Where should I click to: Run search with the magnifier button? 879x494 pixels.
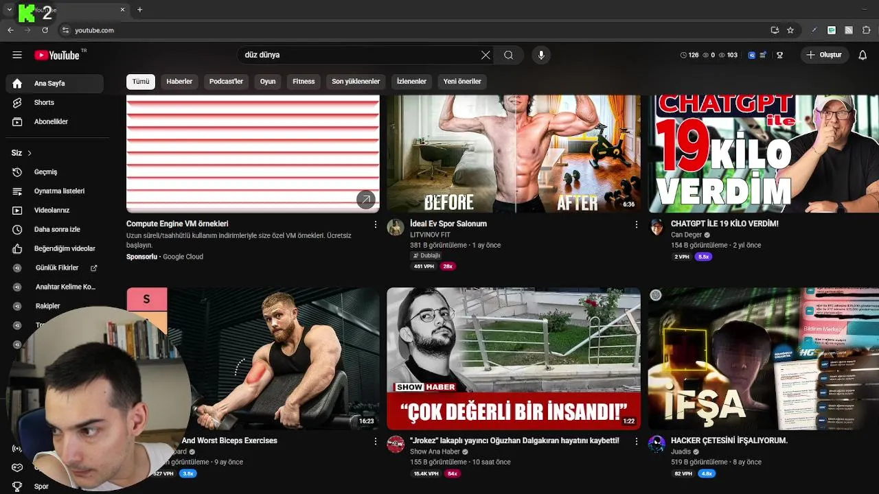[508, 55]
